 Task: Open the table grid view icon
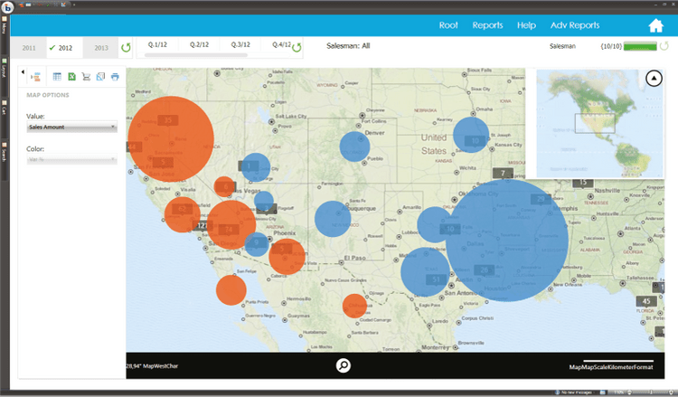[57, 77]
